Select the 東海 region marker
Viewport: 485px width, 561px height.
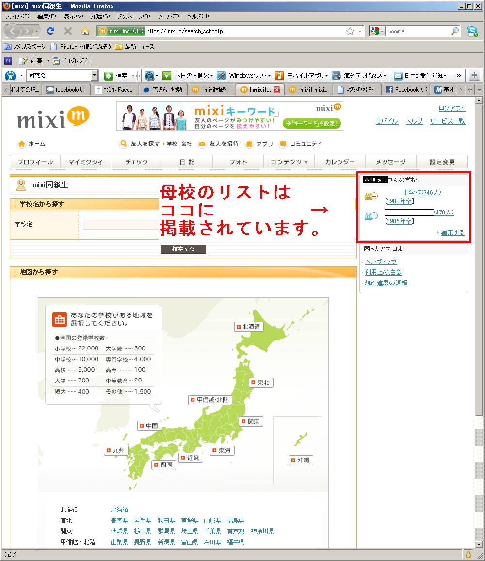click(222, 450)
